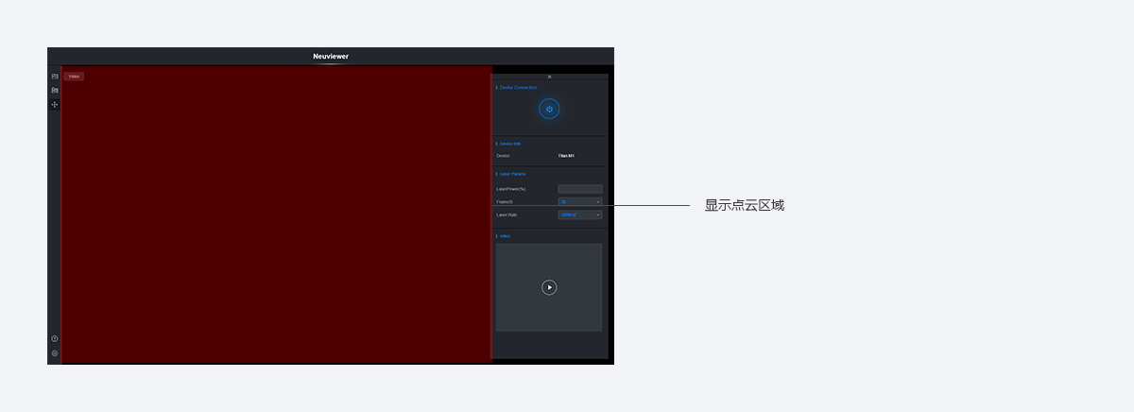The height and width of the screenshot is (412, 1134).
Task: Click the LaserPower(%) label
Action: 511,189
